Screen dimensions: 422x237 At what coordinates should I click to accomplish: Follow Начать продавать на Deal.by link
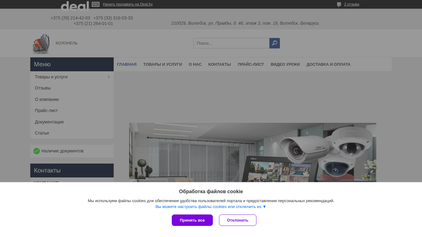128,4
